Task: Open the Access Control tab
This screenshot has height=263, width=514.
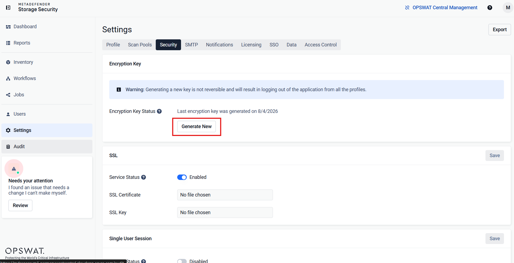Action: click(320, 45)
